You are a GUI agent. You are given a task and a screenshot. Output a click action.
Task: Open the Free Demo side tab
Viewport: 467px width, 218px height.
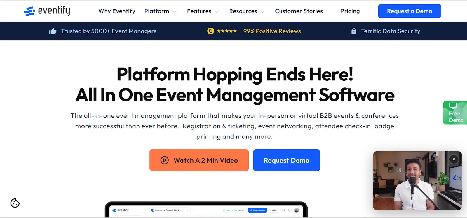point(455,113)
